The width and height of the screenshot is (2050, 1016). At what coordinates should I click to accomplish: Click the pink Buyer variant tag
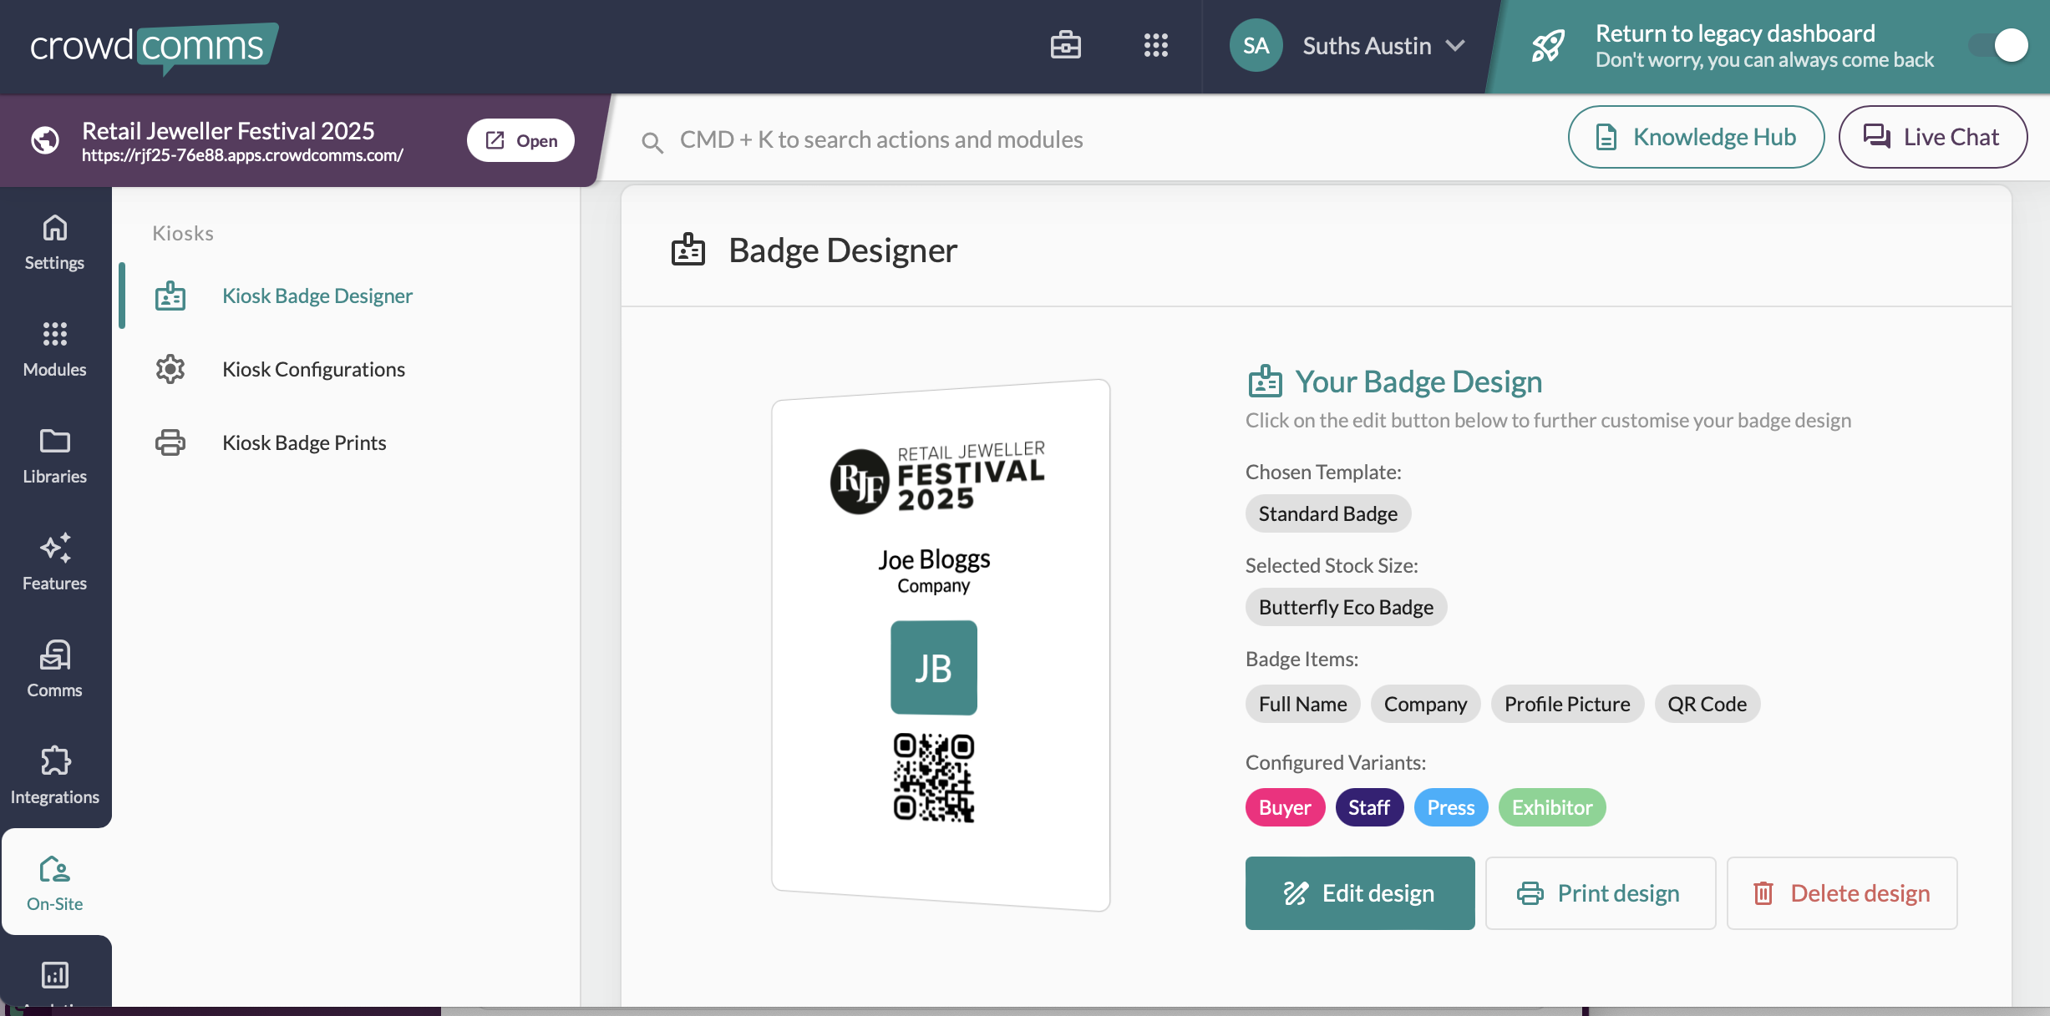click(x=1284, y=807)
